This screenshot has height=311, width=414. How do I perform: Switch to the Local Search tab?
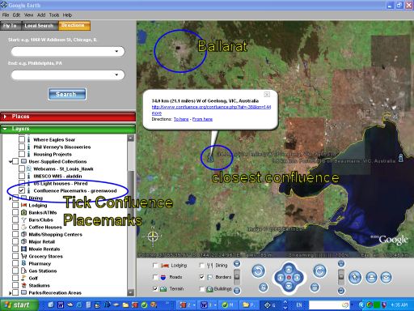point(39,26)
